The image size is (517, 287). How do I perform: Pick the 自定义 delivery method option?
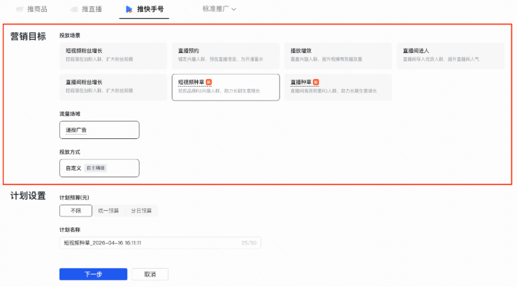click(x=99, y=168)
